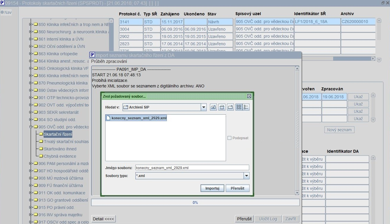
Task: Create a new folder in file chooser
Action: [x=230, y=107]
